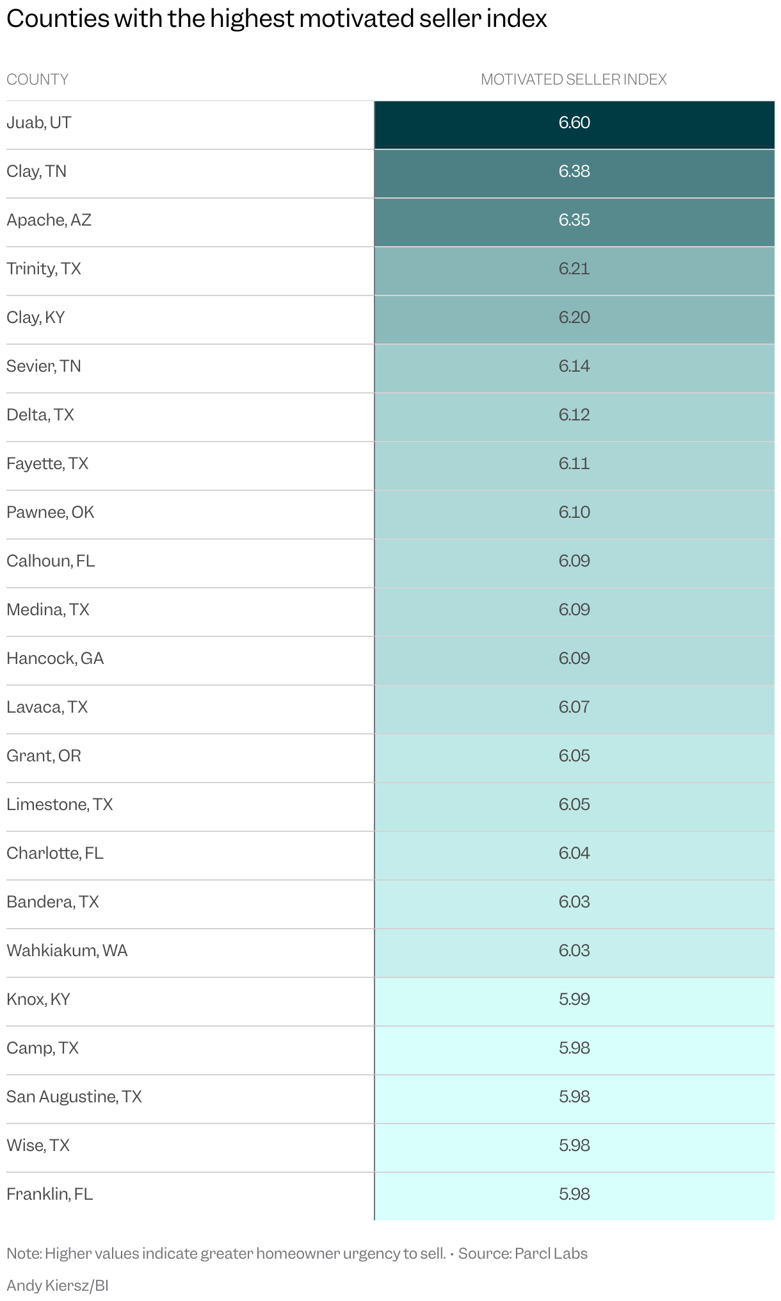Select the Apache, AZ county name

coord(49,220)
